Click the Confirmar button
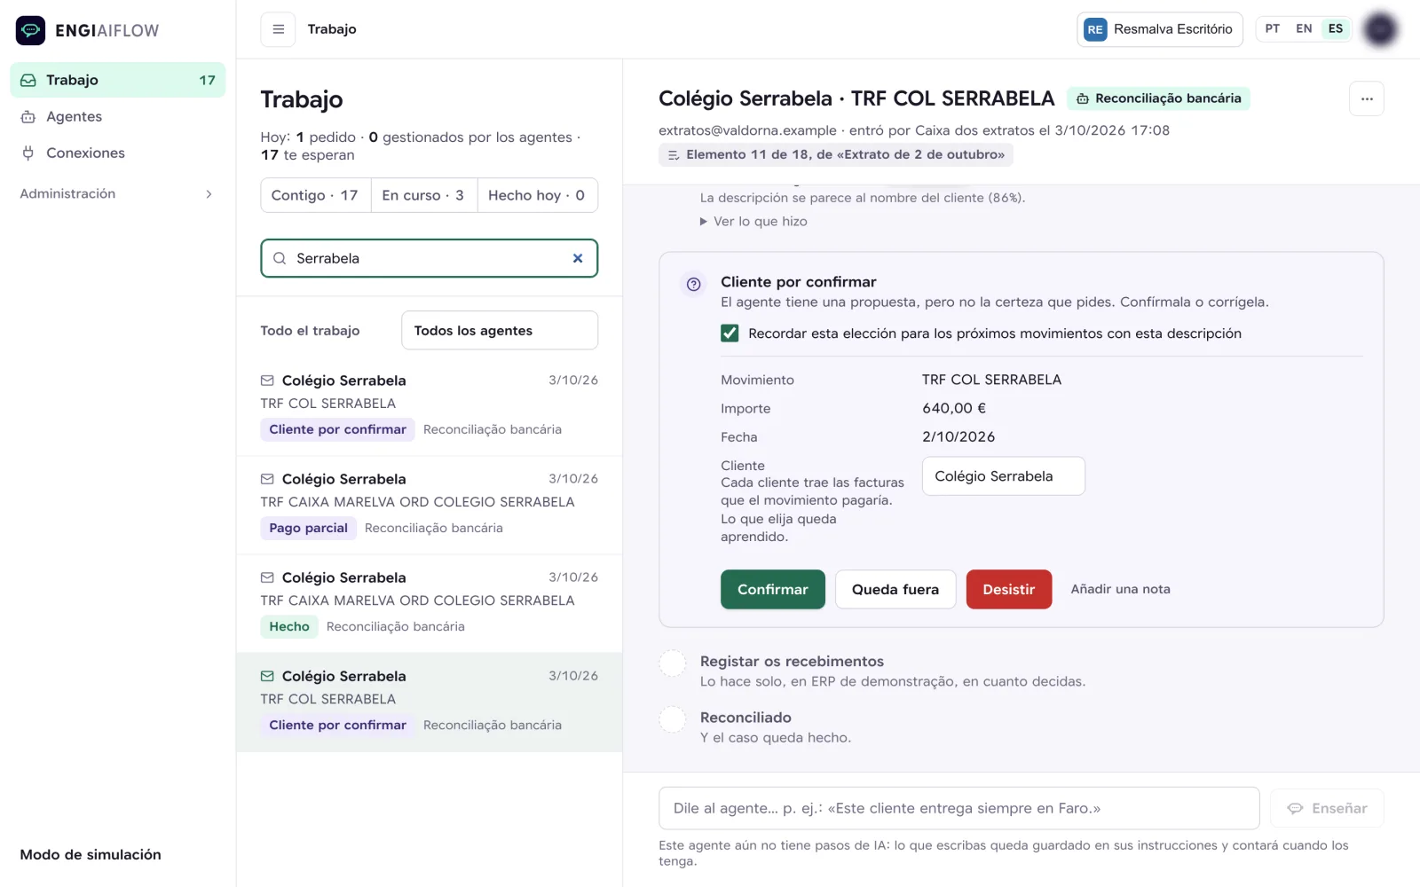The height and width of the screenshot is (887, 1420). click(772, 589)
